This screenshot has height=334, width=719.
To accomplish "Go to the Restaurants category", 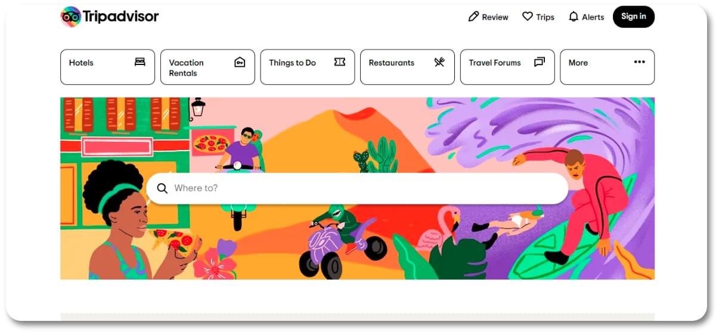I will (x=407, y=67).
